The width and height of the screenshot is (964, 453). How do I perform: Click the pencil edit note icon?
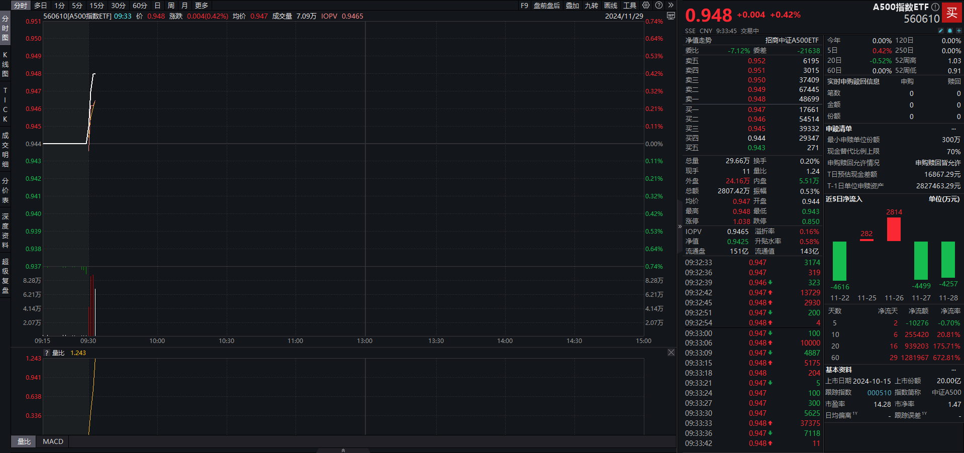tap(941, 31)
